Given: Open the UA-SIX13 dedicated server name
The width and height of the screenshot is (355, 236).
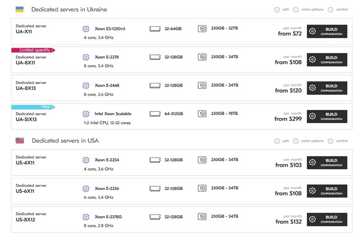Looking at the screenshot, I should click(26, 119).
